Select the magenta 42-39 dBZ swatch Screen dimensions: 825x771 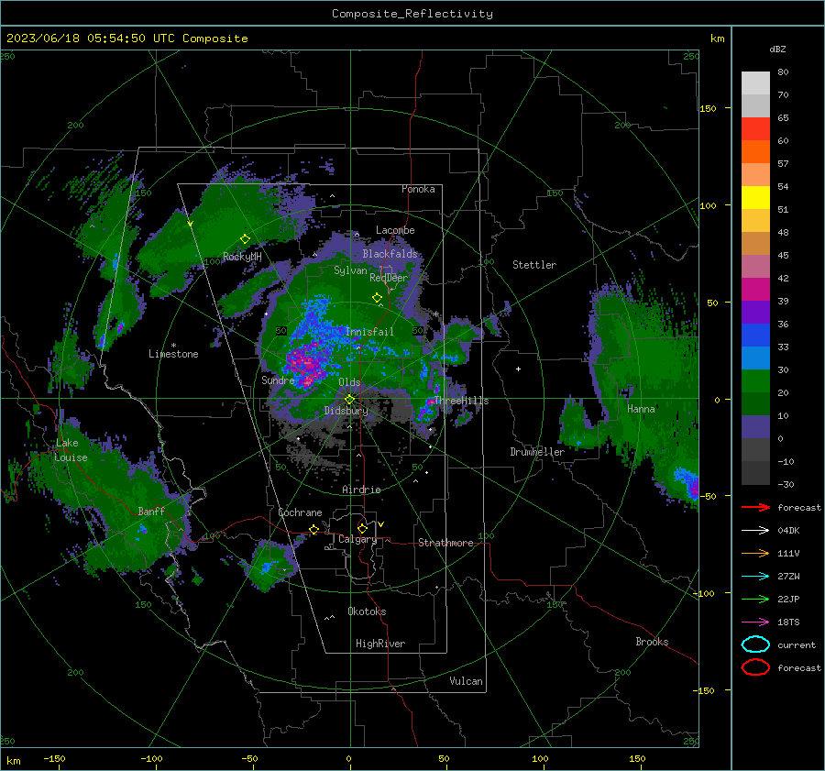(x=755, y=290)
